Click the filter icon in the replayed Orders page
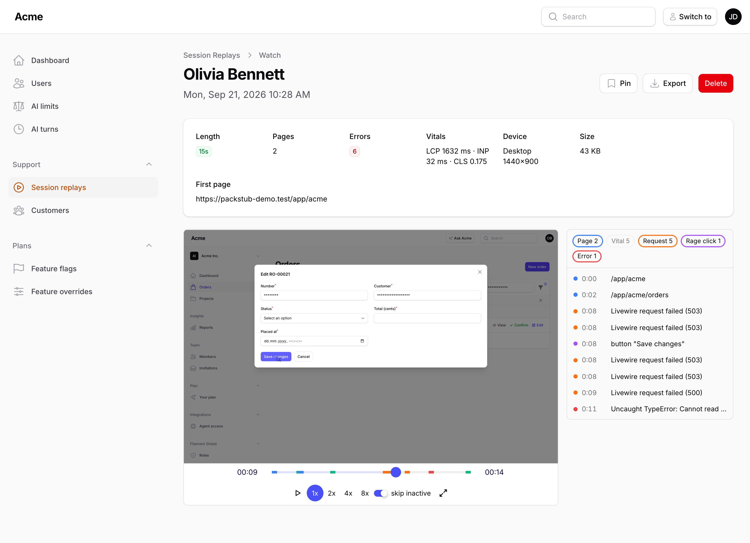Viewport: 750px width, 543px height. (541, 287)
